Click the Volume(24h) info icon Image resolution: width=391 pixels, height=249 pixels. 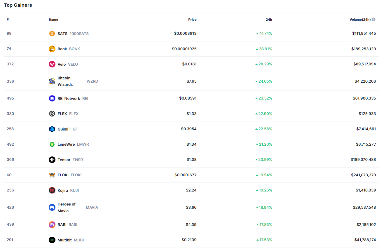point(374,20)
